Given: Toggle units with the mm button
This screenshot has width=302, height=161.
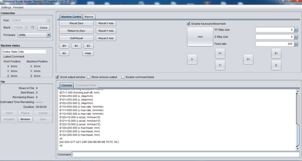Looking at the screenshot, I should pos(200,37).
